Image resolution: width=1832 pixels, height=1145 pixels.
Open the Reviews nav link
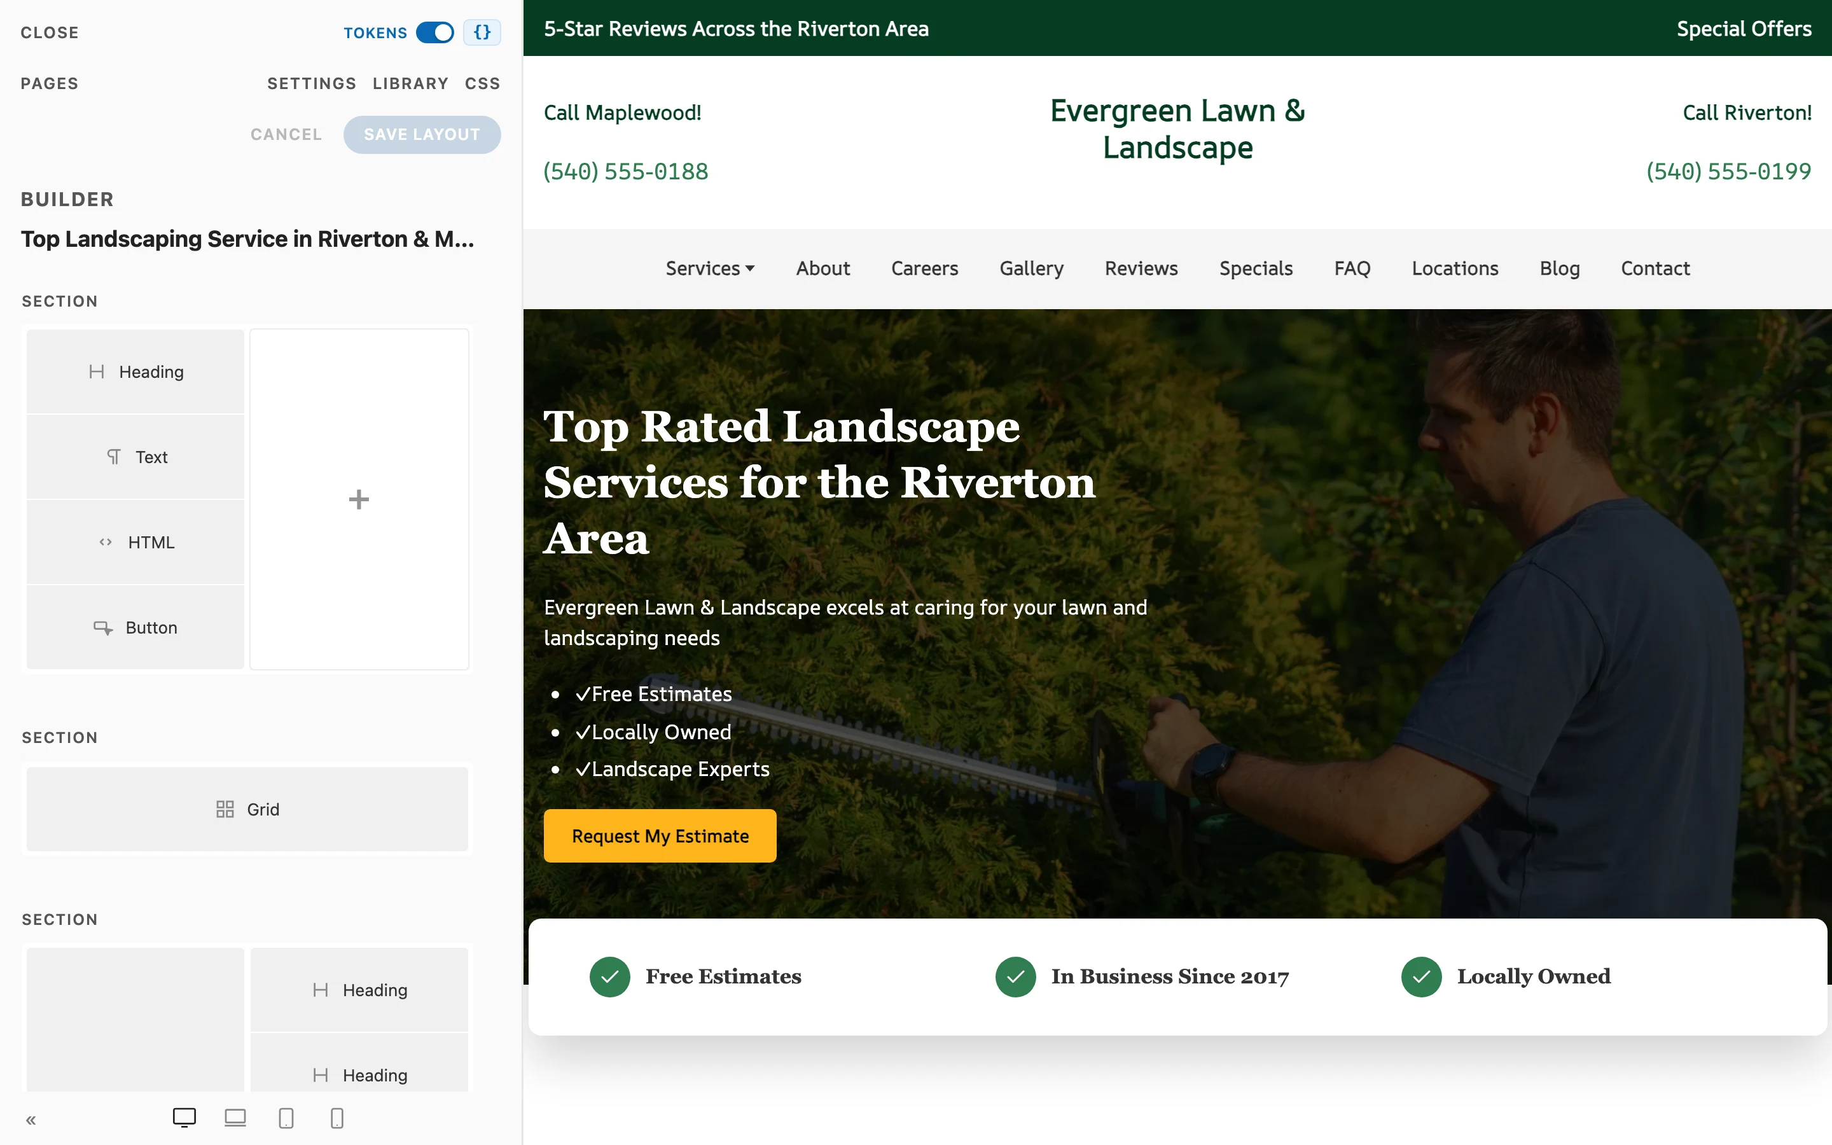click(x=1141, y=269)
